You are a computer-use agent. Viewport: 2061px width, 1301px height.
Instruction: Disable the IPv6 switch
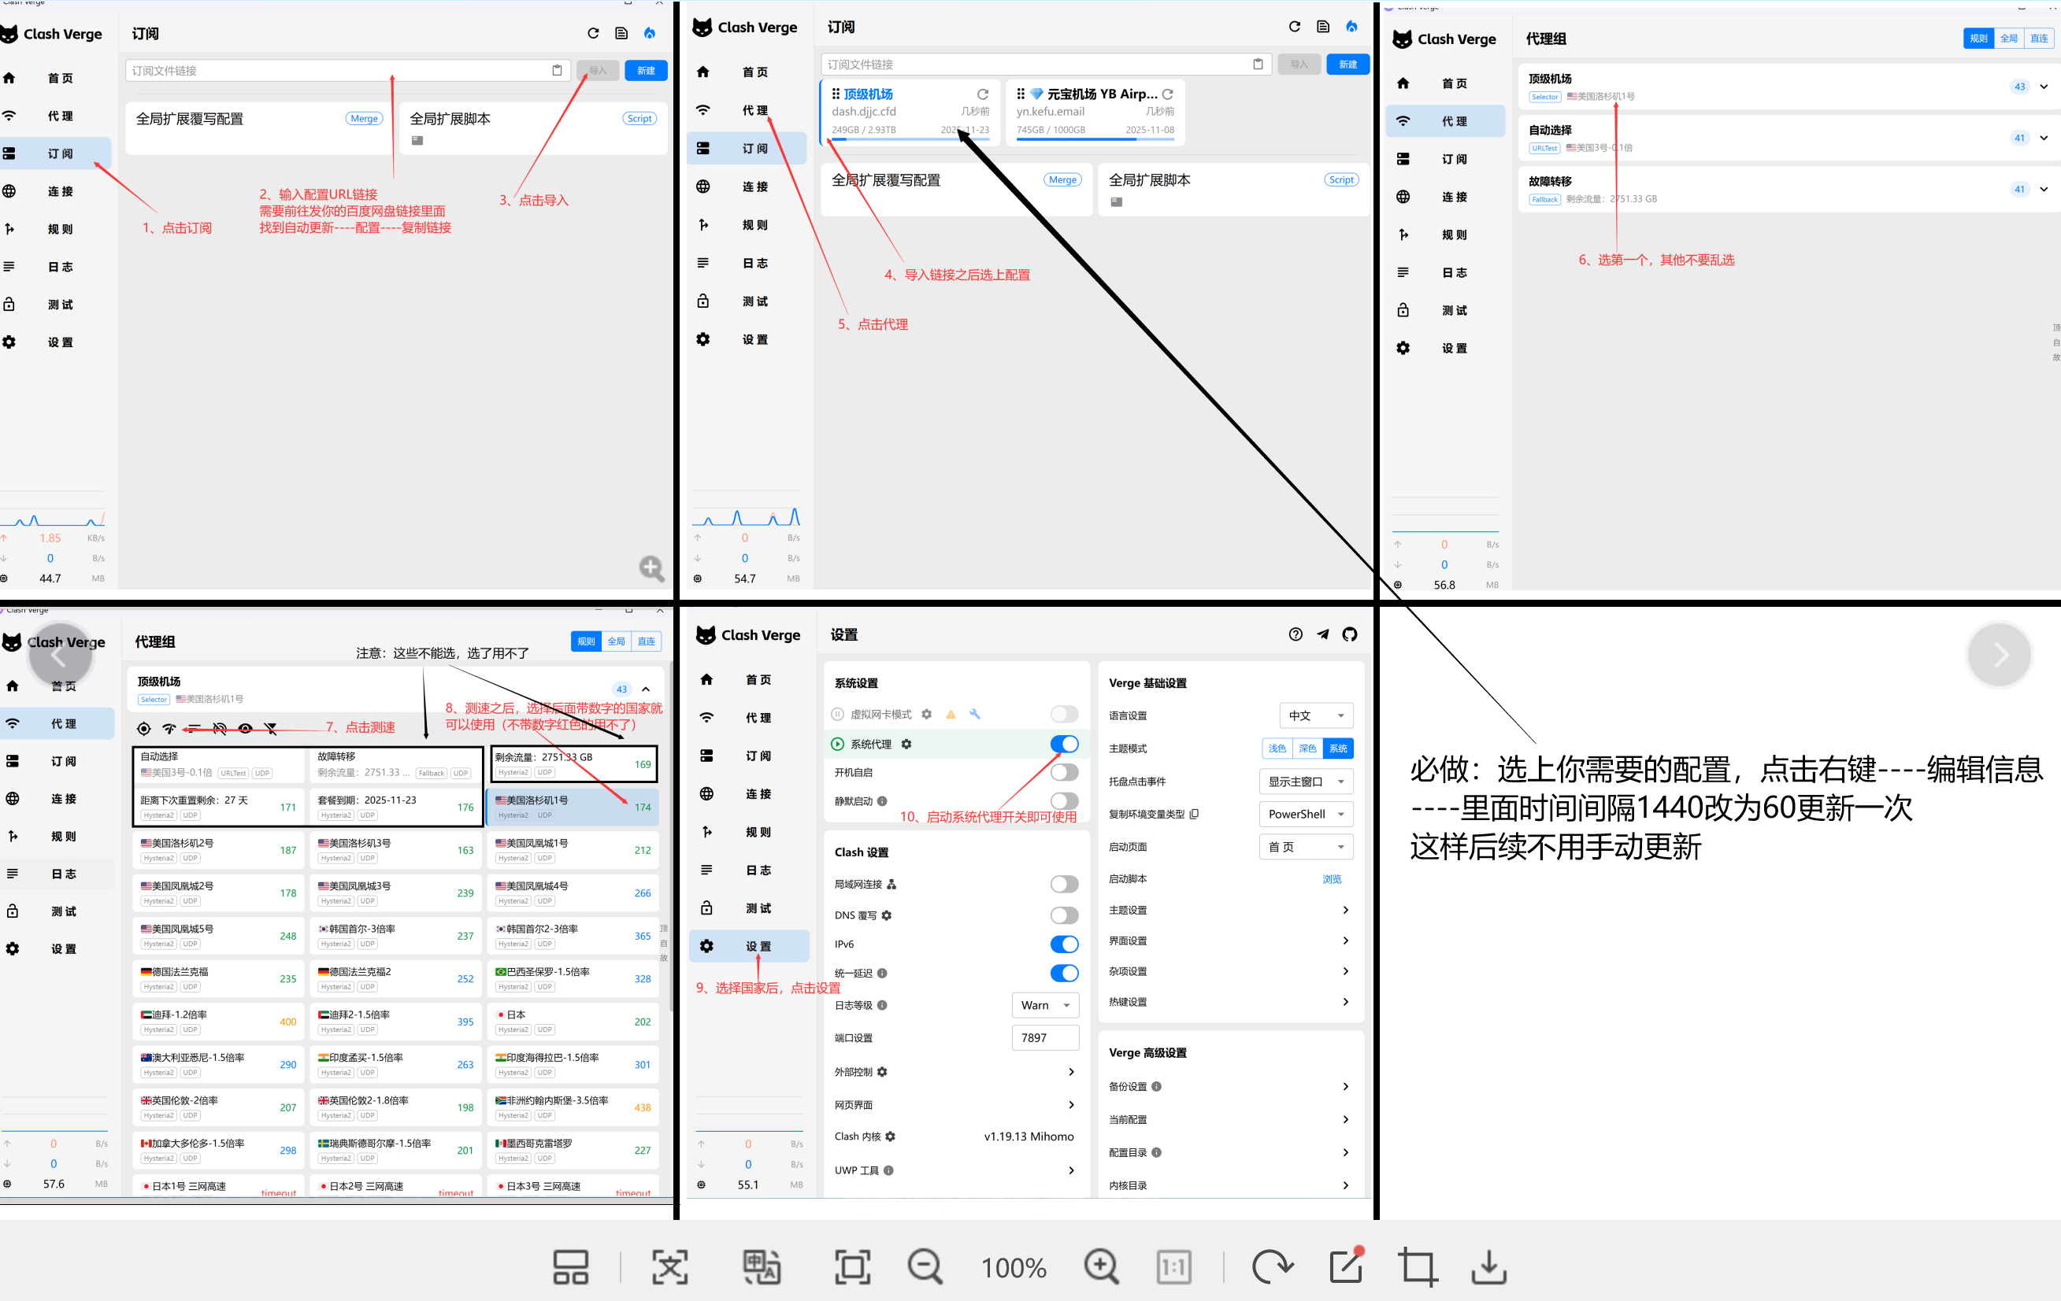1064,944
